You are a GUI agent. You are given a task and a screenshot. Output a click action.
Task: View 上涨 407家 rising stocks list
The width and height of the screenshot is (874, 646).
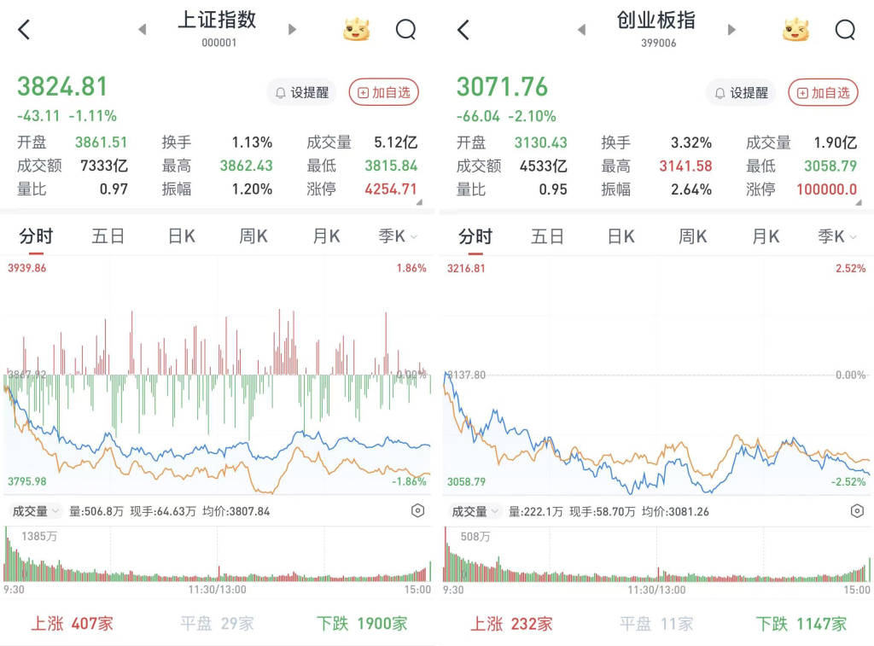(x=73, y=623)
